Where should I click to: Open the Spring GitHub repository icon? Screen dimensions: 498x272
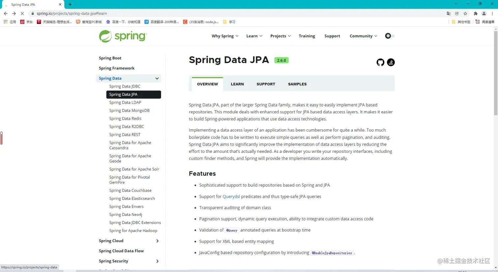[x=380, y=62]
